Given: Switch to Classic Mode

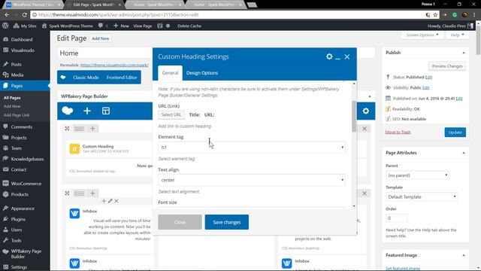Looking at the screenshot, I should point(86,77).
